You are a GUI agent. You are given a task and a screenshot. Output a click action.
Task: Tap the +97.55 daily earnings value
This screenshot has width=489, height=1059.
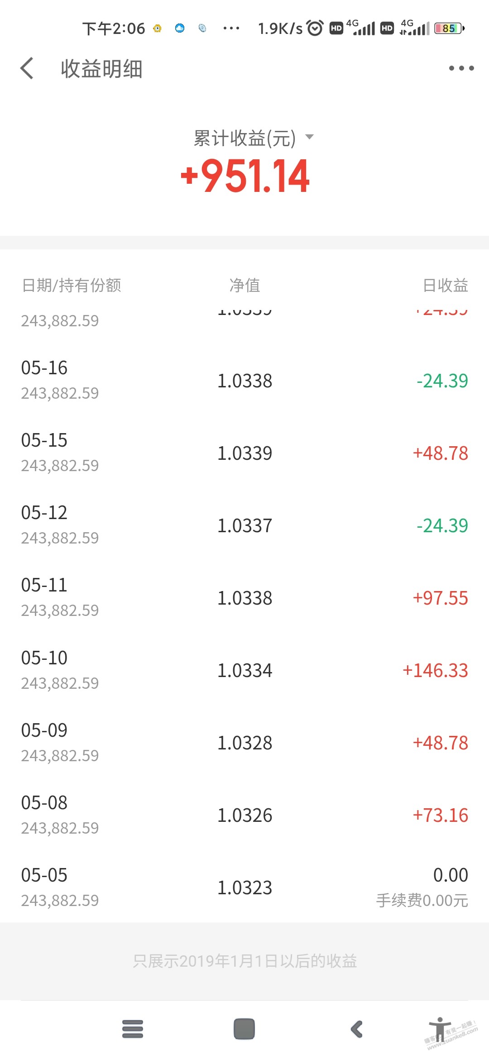440,598
